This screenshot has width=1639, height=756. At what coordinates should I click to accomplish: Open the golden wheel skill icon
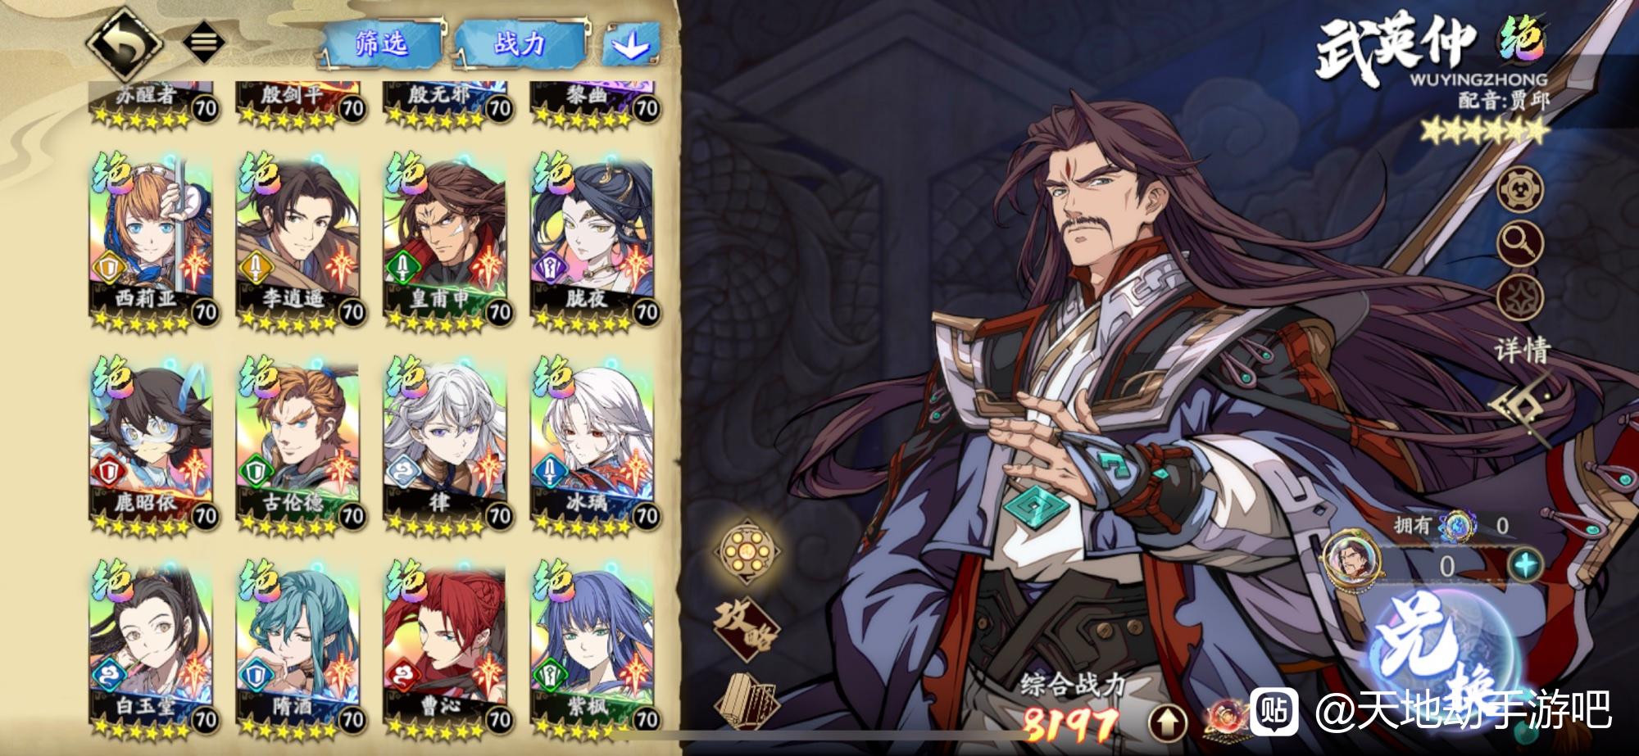[x=745, y=552]
